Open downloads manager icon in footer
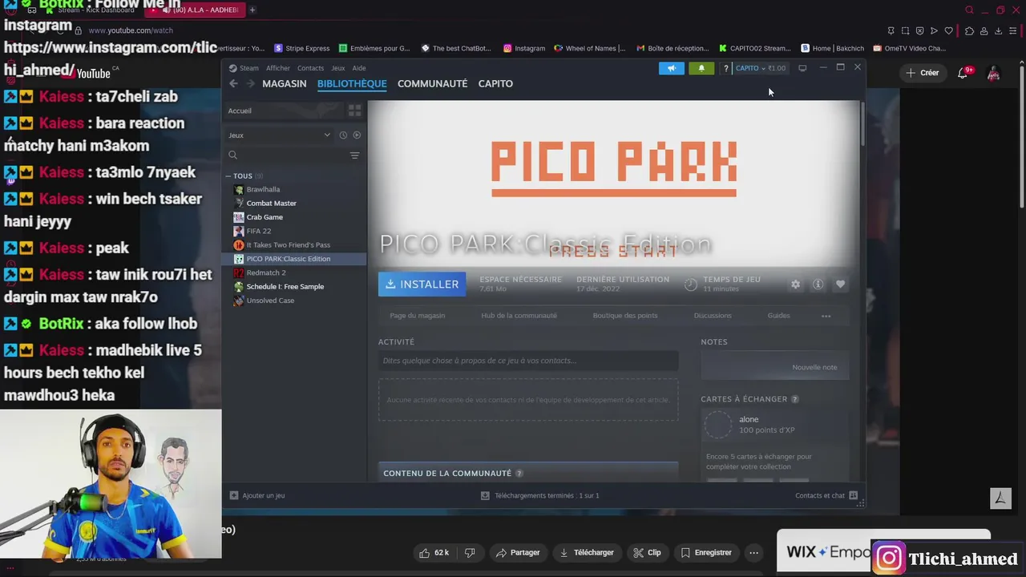 485,495
